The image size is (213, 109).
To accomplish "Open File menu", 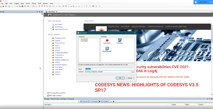I will (x=2, y=3).
